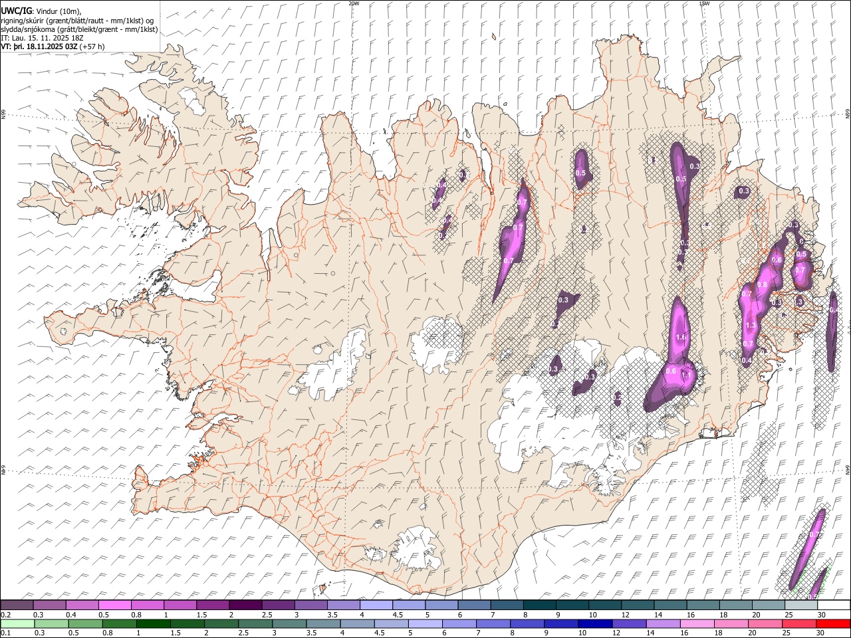This screenshot has width=851, height=638.
Task: Click the 14 swatch in the upper legend row
Action: pos(670,605)
